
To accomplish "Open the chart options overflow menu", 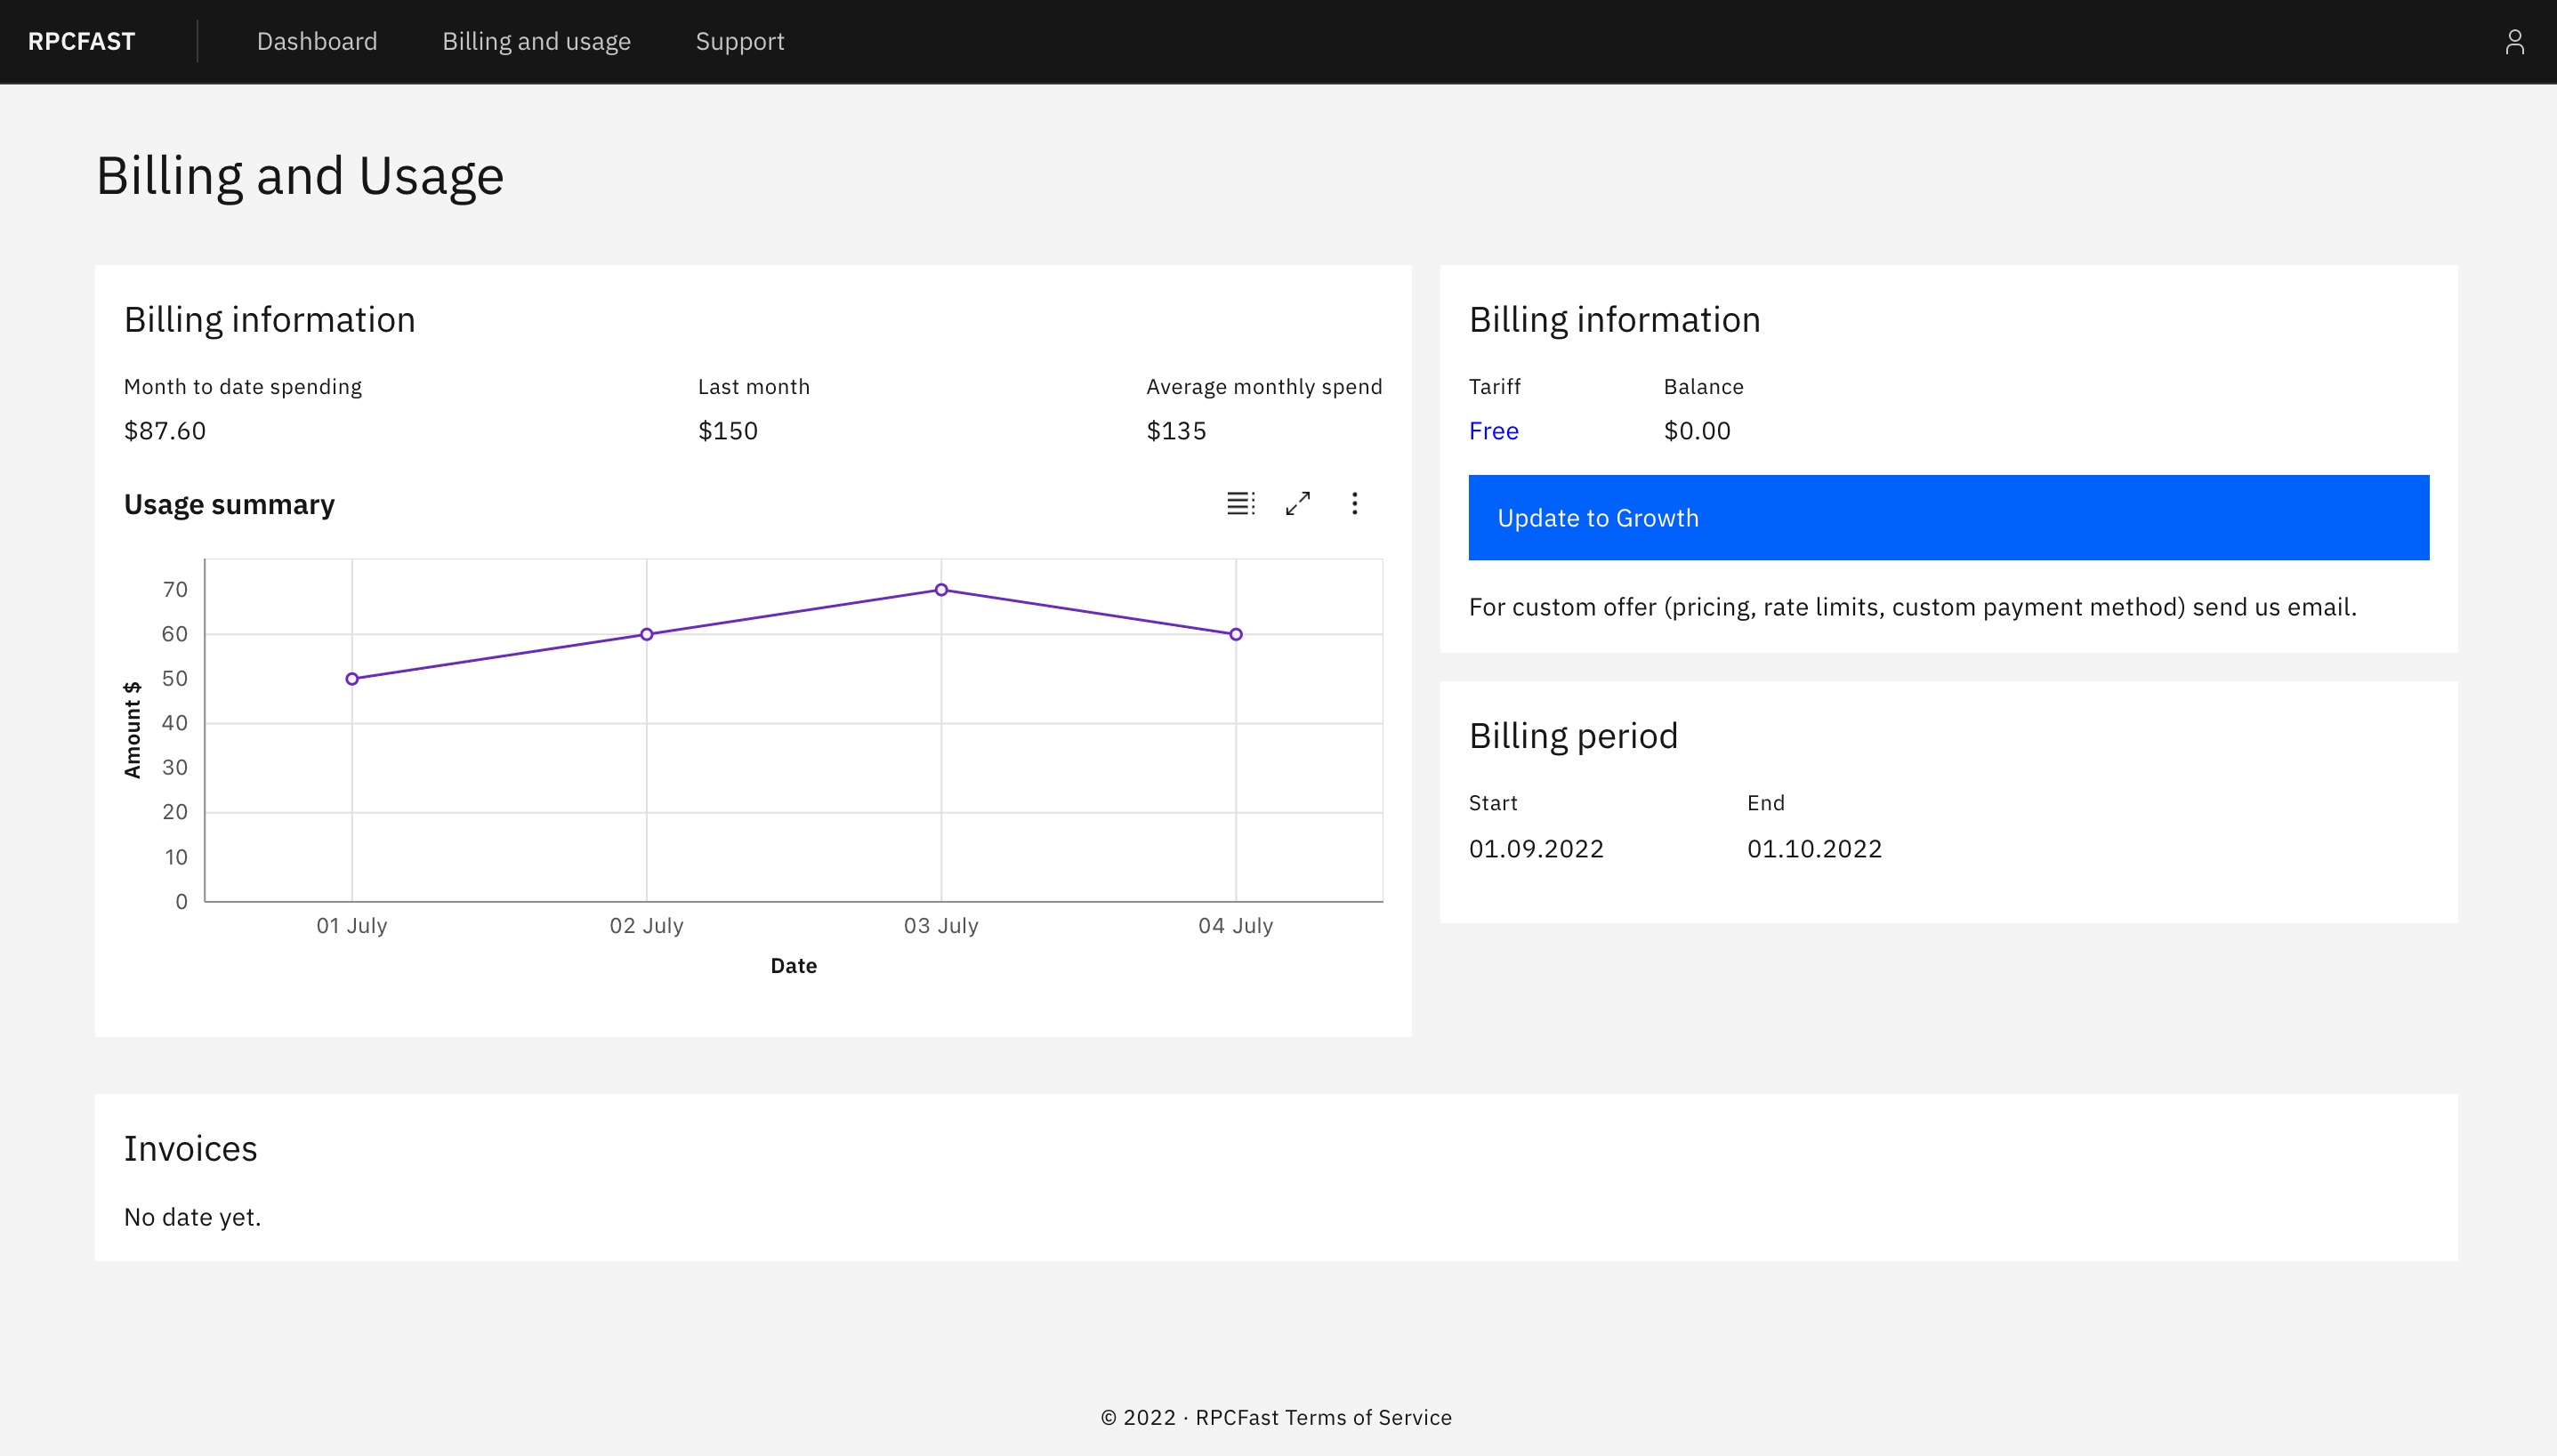I will point(1355,504).
